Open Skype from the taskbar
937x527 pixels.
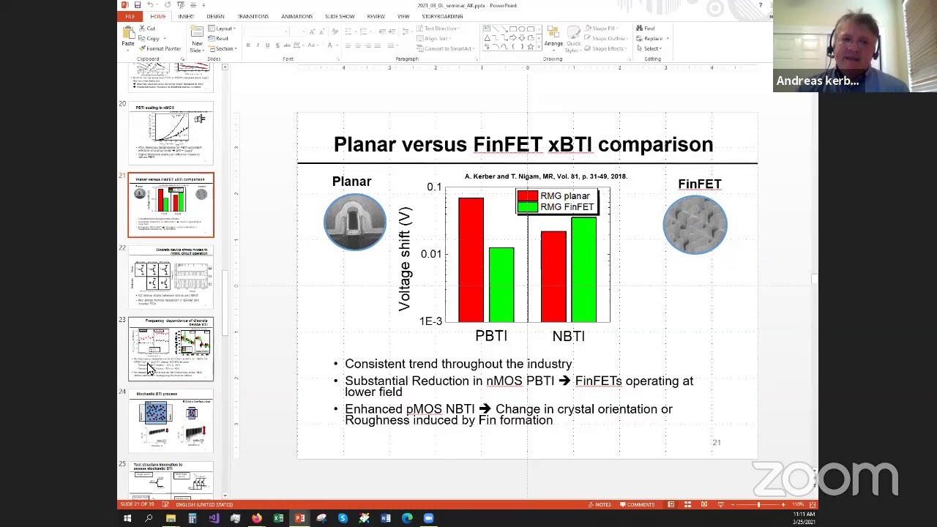(343, 518)
